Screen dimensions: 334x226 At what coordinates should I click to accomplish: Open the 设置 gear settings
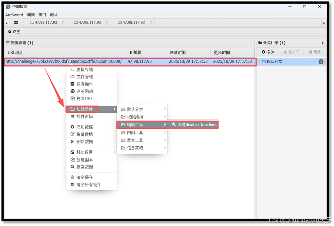(x=14, y=32)
